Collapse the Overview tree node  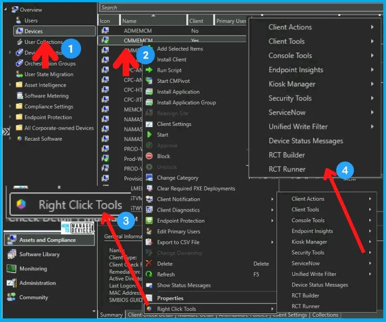point(5,10)
